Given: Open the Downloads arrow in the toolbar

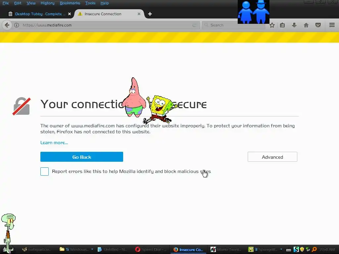Looking at the screenshot, I should click(x=294, y=25).
